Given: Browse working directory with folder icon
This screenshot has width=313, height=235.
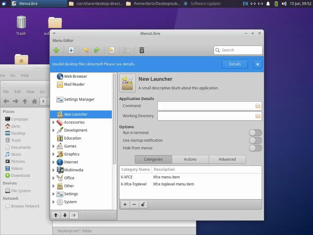Looking at the screenshot, I should (x=258, y=116).
